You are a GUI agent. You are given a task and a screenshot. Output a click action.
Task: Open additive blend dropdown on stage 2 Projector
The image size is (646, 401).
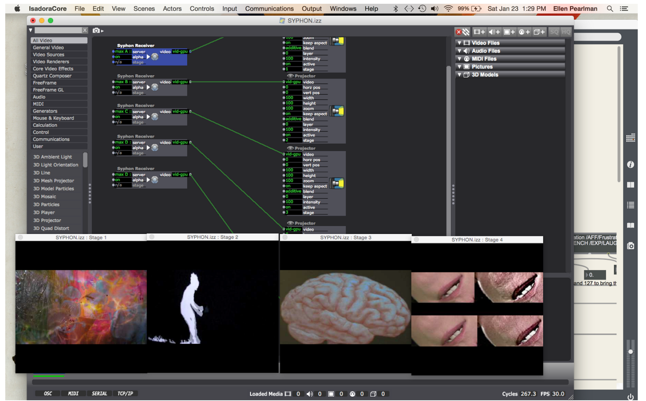pyautogui.click(x=293, y=119)
